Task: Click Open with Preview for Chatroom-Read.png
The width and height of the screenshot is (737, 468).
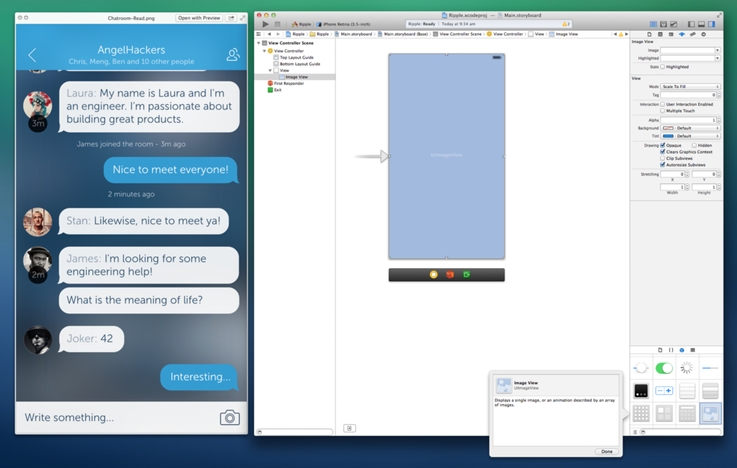Action: (x=199, y=18)
